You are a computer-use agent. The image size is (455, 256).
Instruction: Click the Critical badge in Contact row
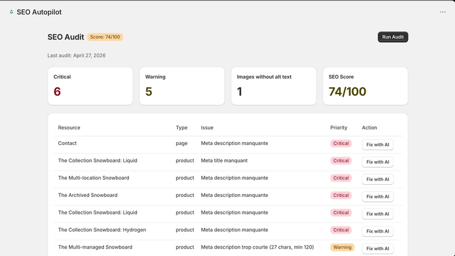(x=341, y=143)
